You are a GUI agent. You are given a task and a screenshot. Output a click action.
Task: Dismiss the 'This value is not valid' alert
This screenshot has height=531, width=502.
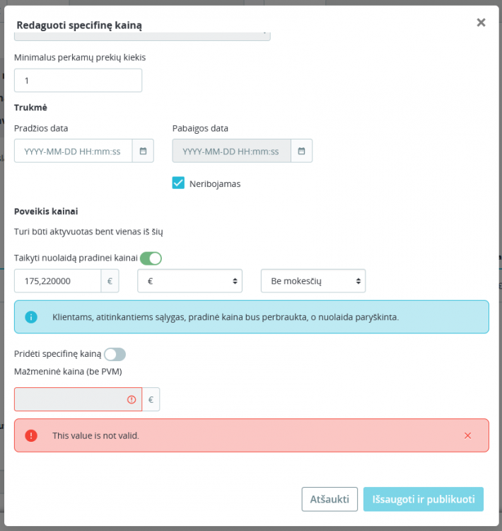[x=467, y=435]
